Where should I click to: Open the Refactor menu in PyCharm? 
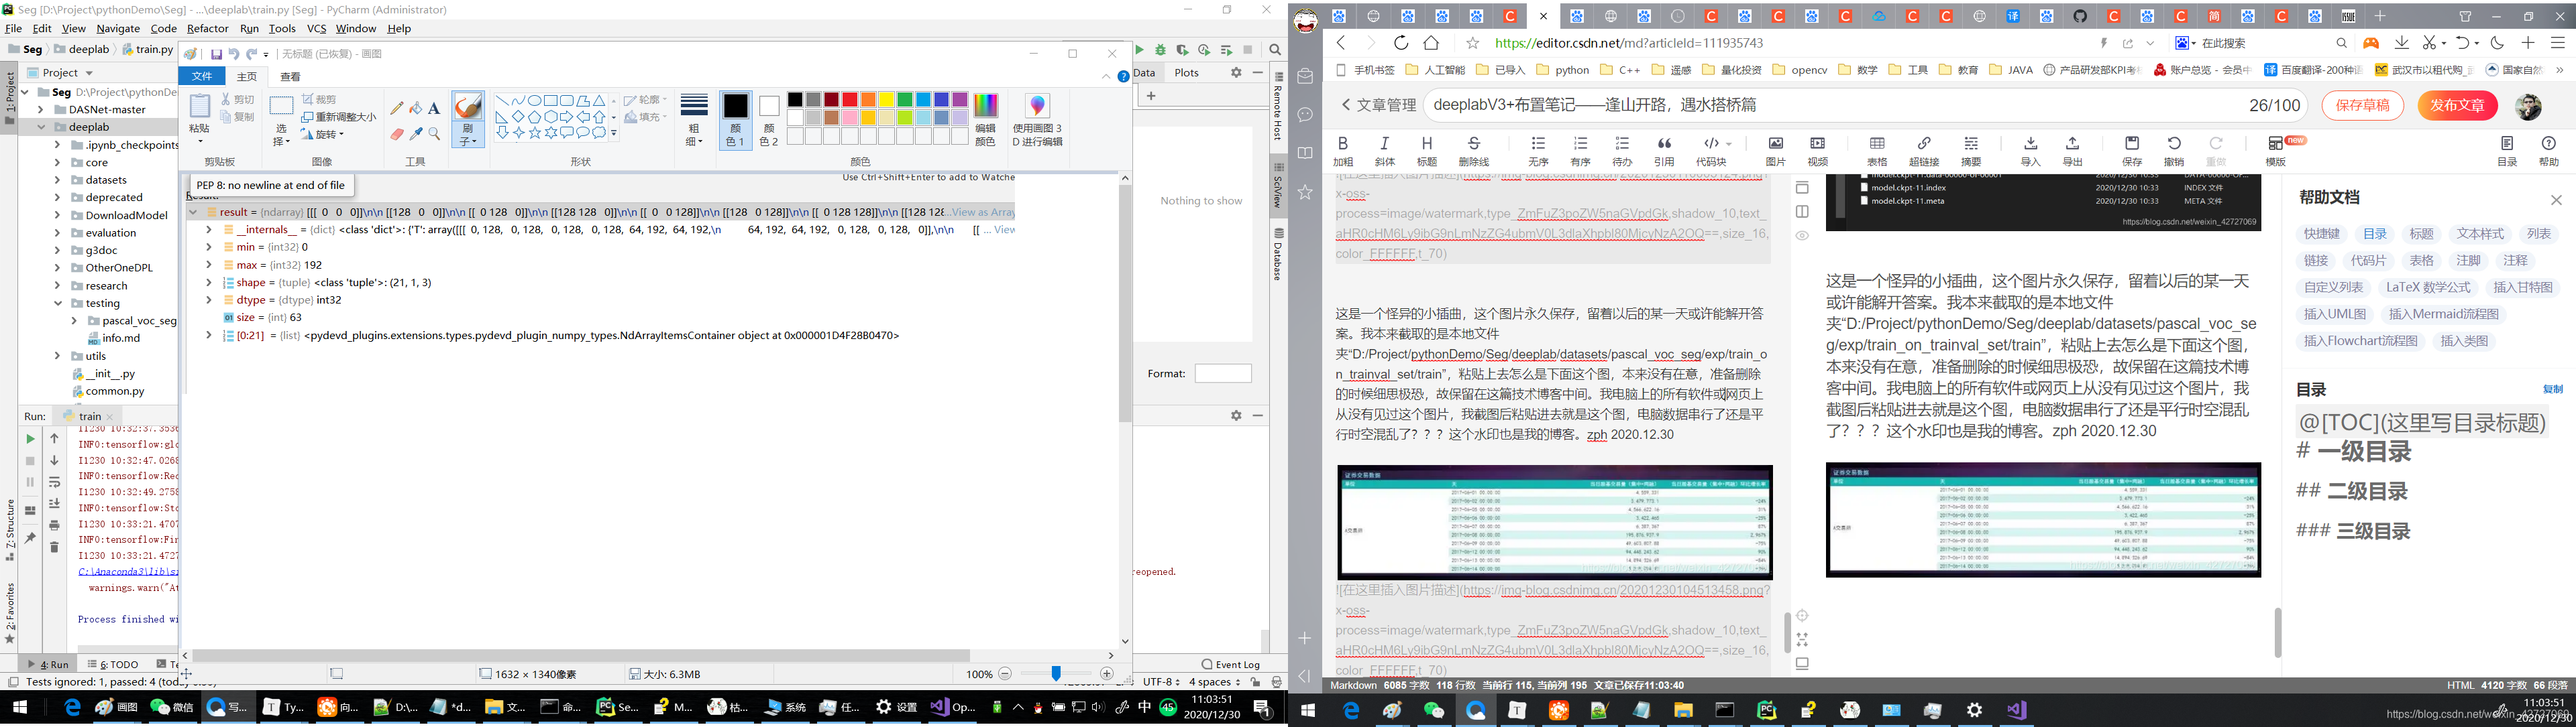207,28
